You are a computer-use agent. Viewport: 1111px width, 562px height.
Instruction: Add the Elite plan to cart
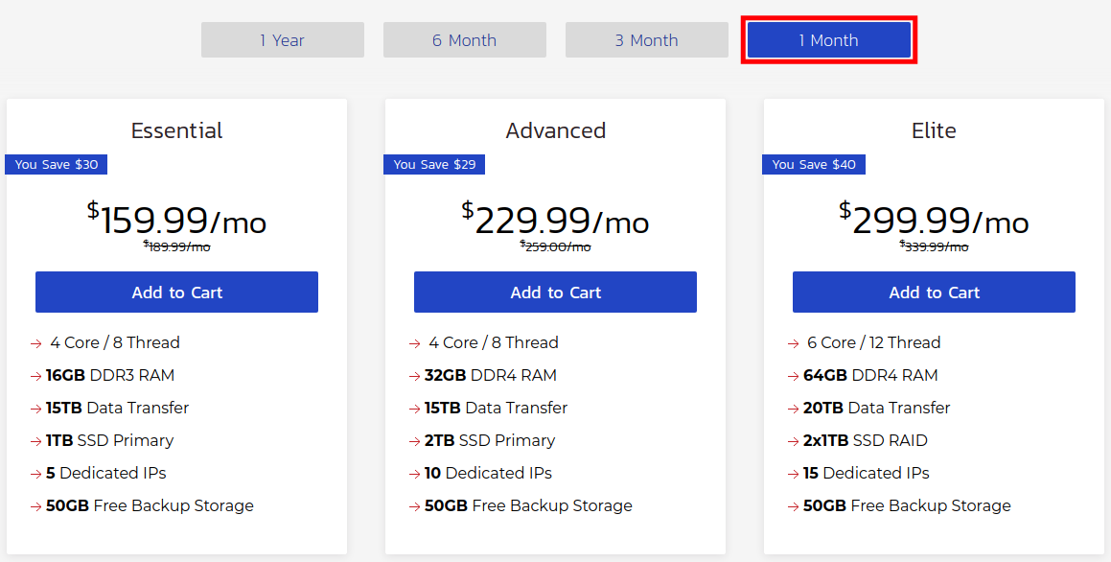[934, 293]
